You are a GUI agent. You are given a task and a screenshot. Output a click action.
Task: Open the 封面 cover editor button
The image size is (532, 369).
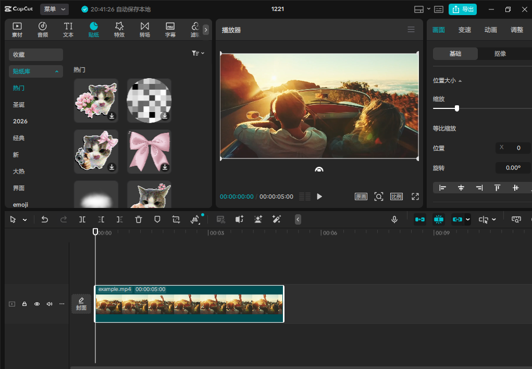point(81,304)
